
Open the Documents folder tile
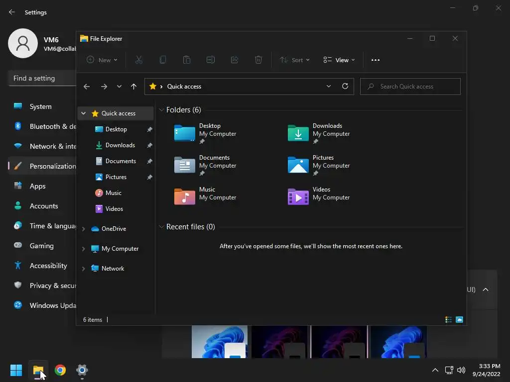coord(205,165)
